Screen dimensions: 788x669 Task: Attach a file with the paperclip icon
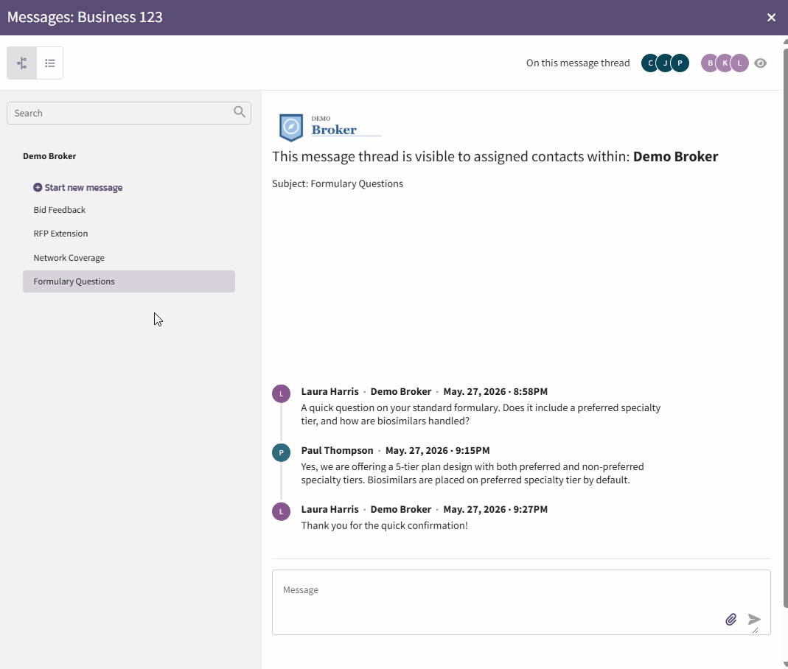731,620
